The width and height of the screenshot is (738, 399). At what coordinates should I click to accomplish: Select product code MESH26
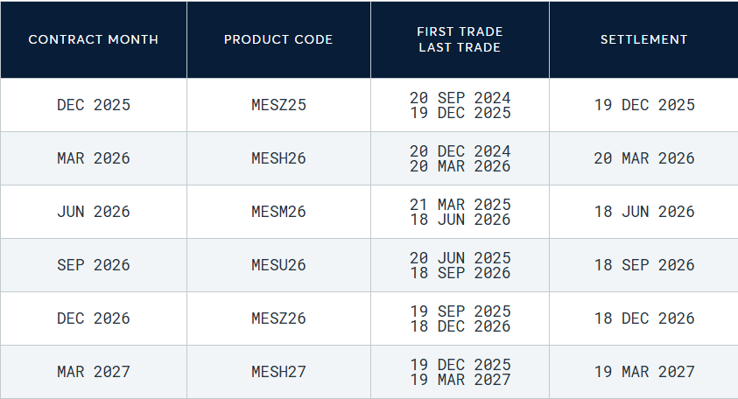click(278, 158)
